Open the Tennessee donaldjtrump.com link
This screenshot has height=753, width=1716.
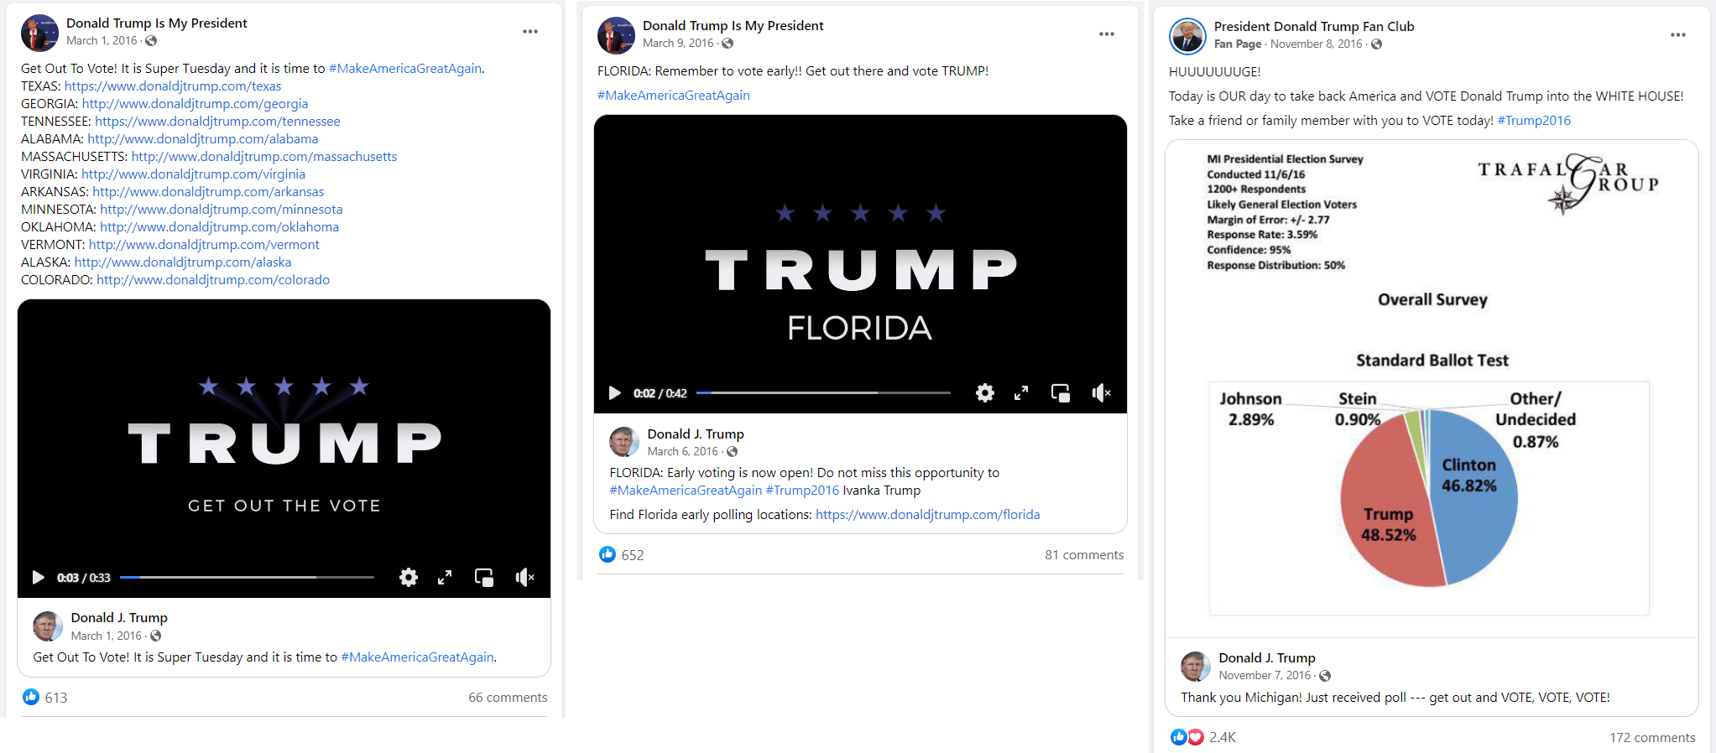pos(217,122)
